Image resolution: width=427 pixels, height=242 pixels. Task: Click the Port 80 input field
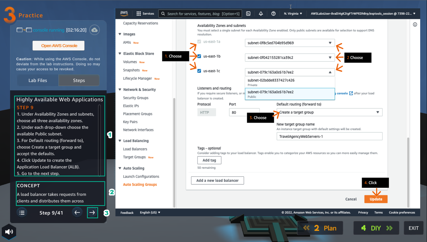coord(244,112)
